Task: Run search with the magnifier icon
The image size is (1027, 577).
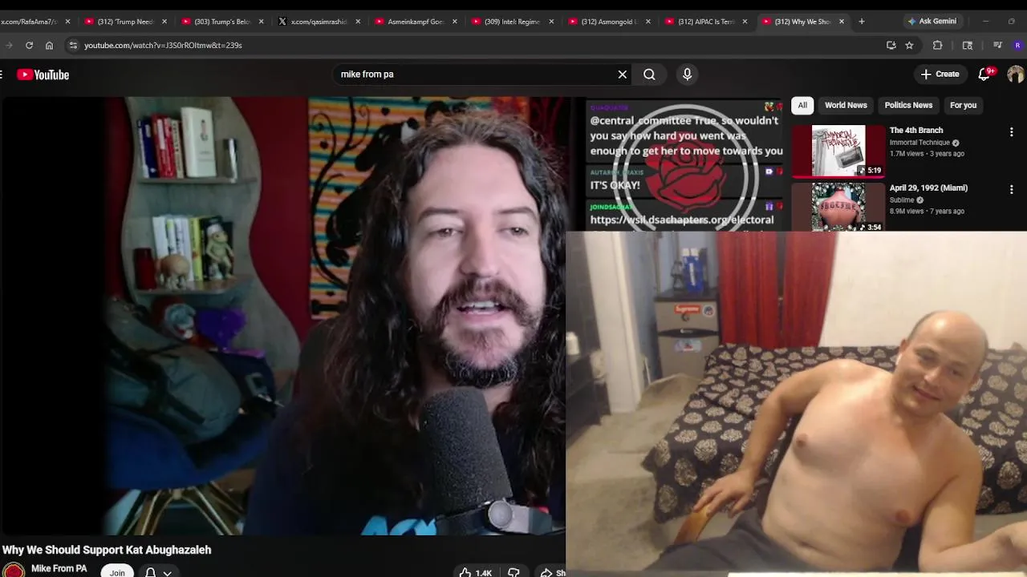Action: pos(649,75)
